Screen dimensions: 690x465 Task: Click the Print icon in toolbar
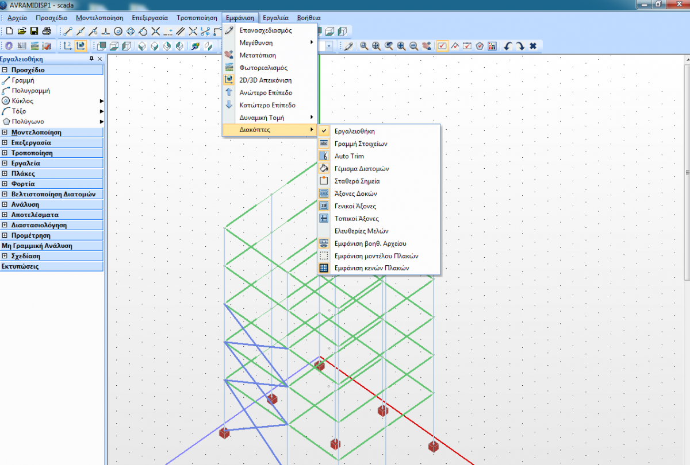47,30
